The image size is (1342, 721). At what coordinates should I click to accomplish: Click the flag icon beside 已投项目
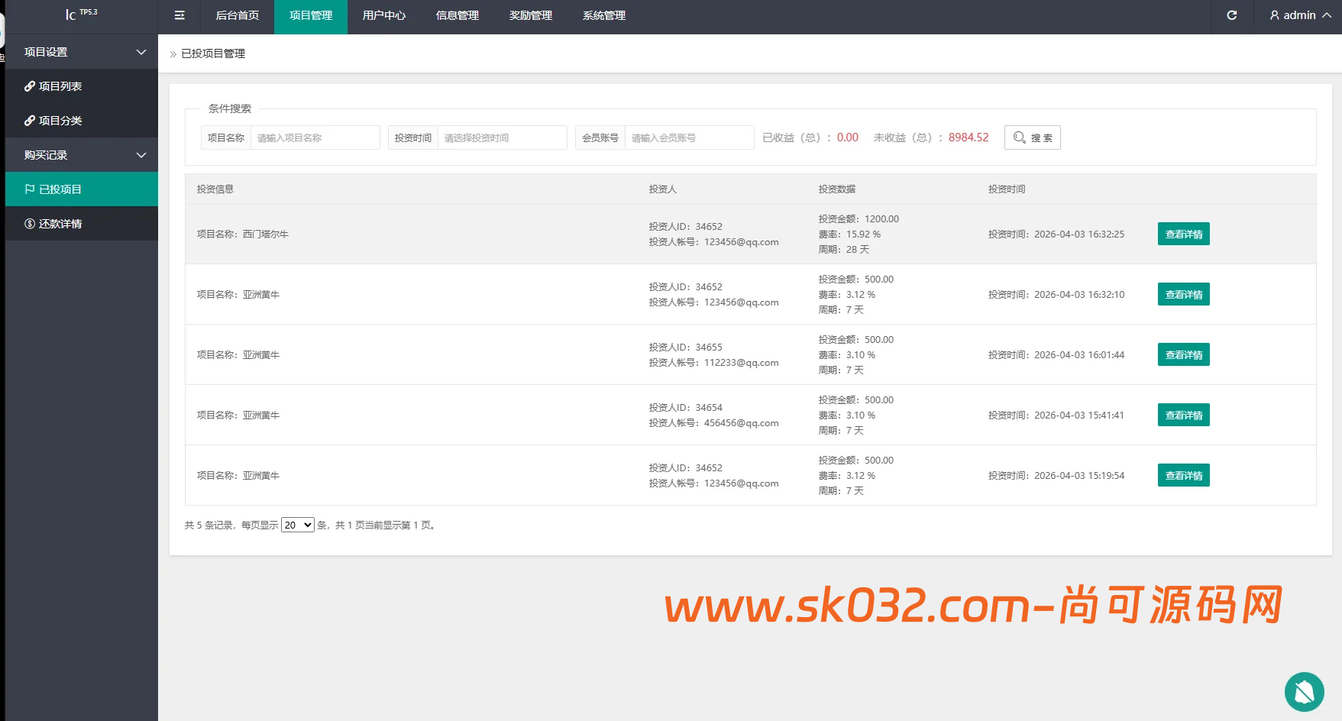pyautogui.click(x=30, y=189)
